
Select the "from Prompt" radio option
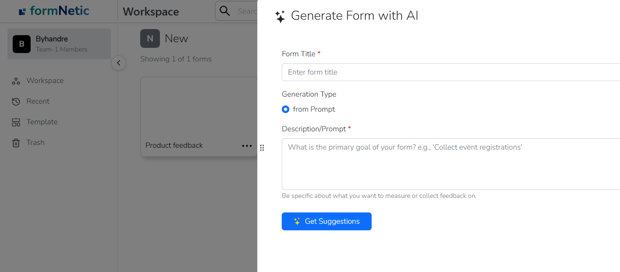point(286,109)
